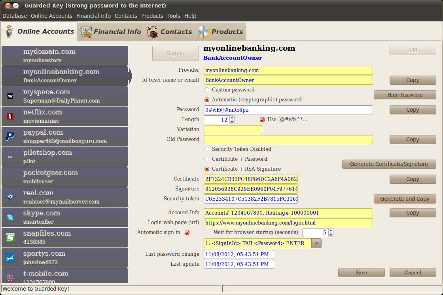
Task: Click the Login web page url field
Action: point(288,223)
